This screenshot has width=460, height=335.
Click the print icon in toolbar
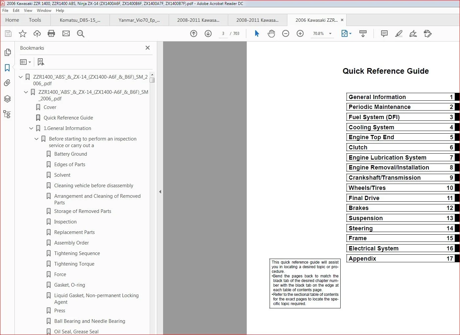click(x=51, y=34)
